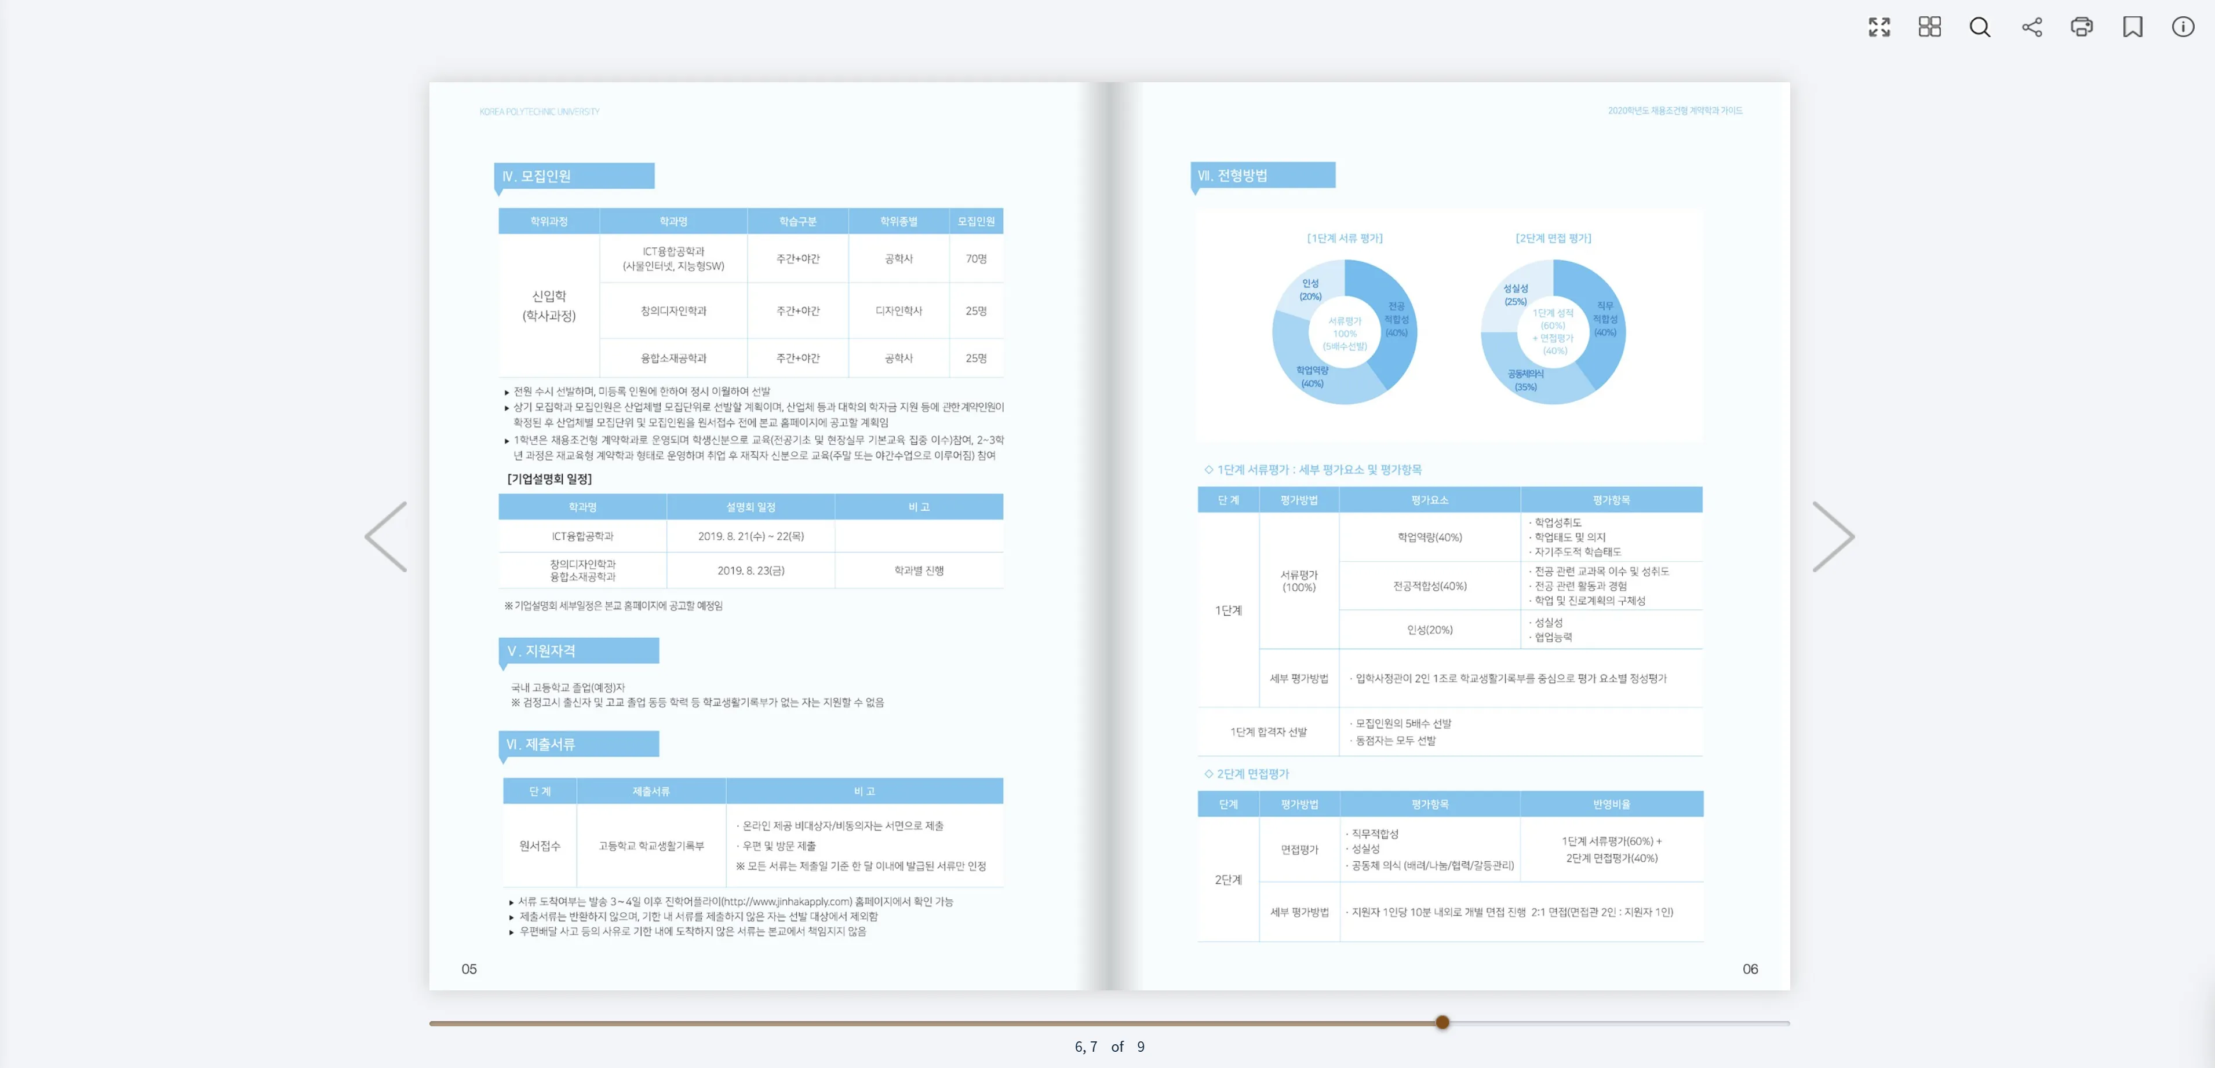Click the left page numbered 05
2215x1068 pixels.
pos(469,969)
